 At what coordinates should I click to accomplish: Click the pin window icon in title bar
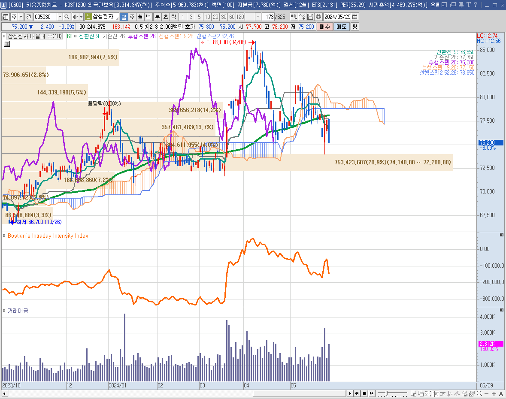click(461, 5)
